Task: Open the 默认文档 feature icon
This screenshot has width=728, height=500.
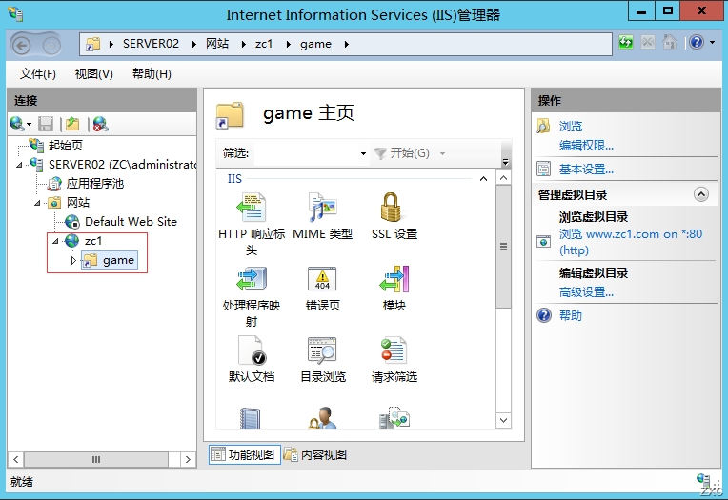Action: tap(252, 350)
